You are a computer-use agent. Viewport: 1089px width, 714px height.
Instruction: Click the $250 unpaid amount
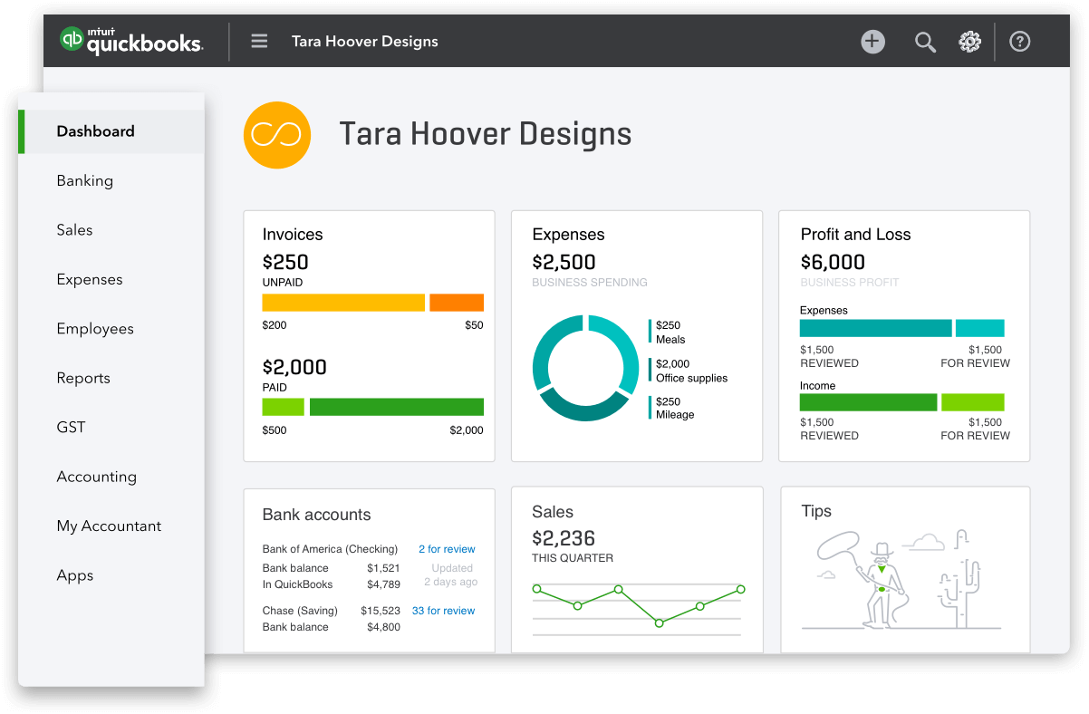tap(285, 263)
